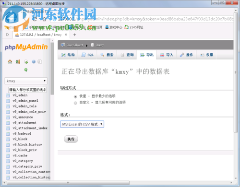Switch to the 搜索 tab
Viewport: 240px width, 187px height.
tap(107, 55)
